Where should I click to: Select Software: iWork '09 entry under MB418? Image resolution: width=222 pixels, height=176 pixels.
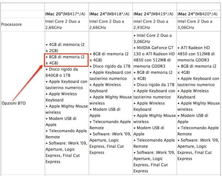[110, 143]
